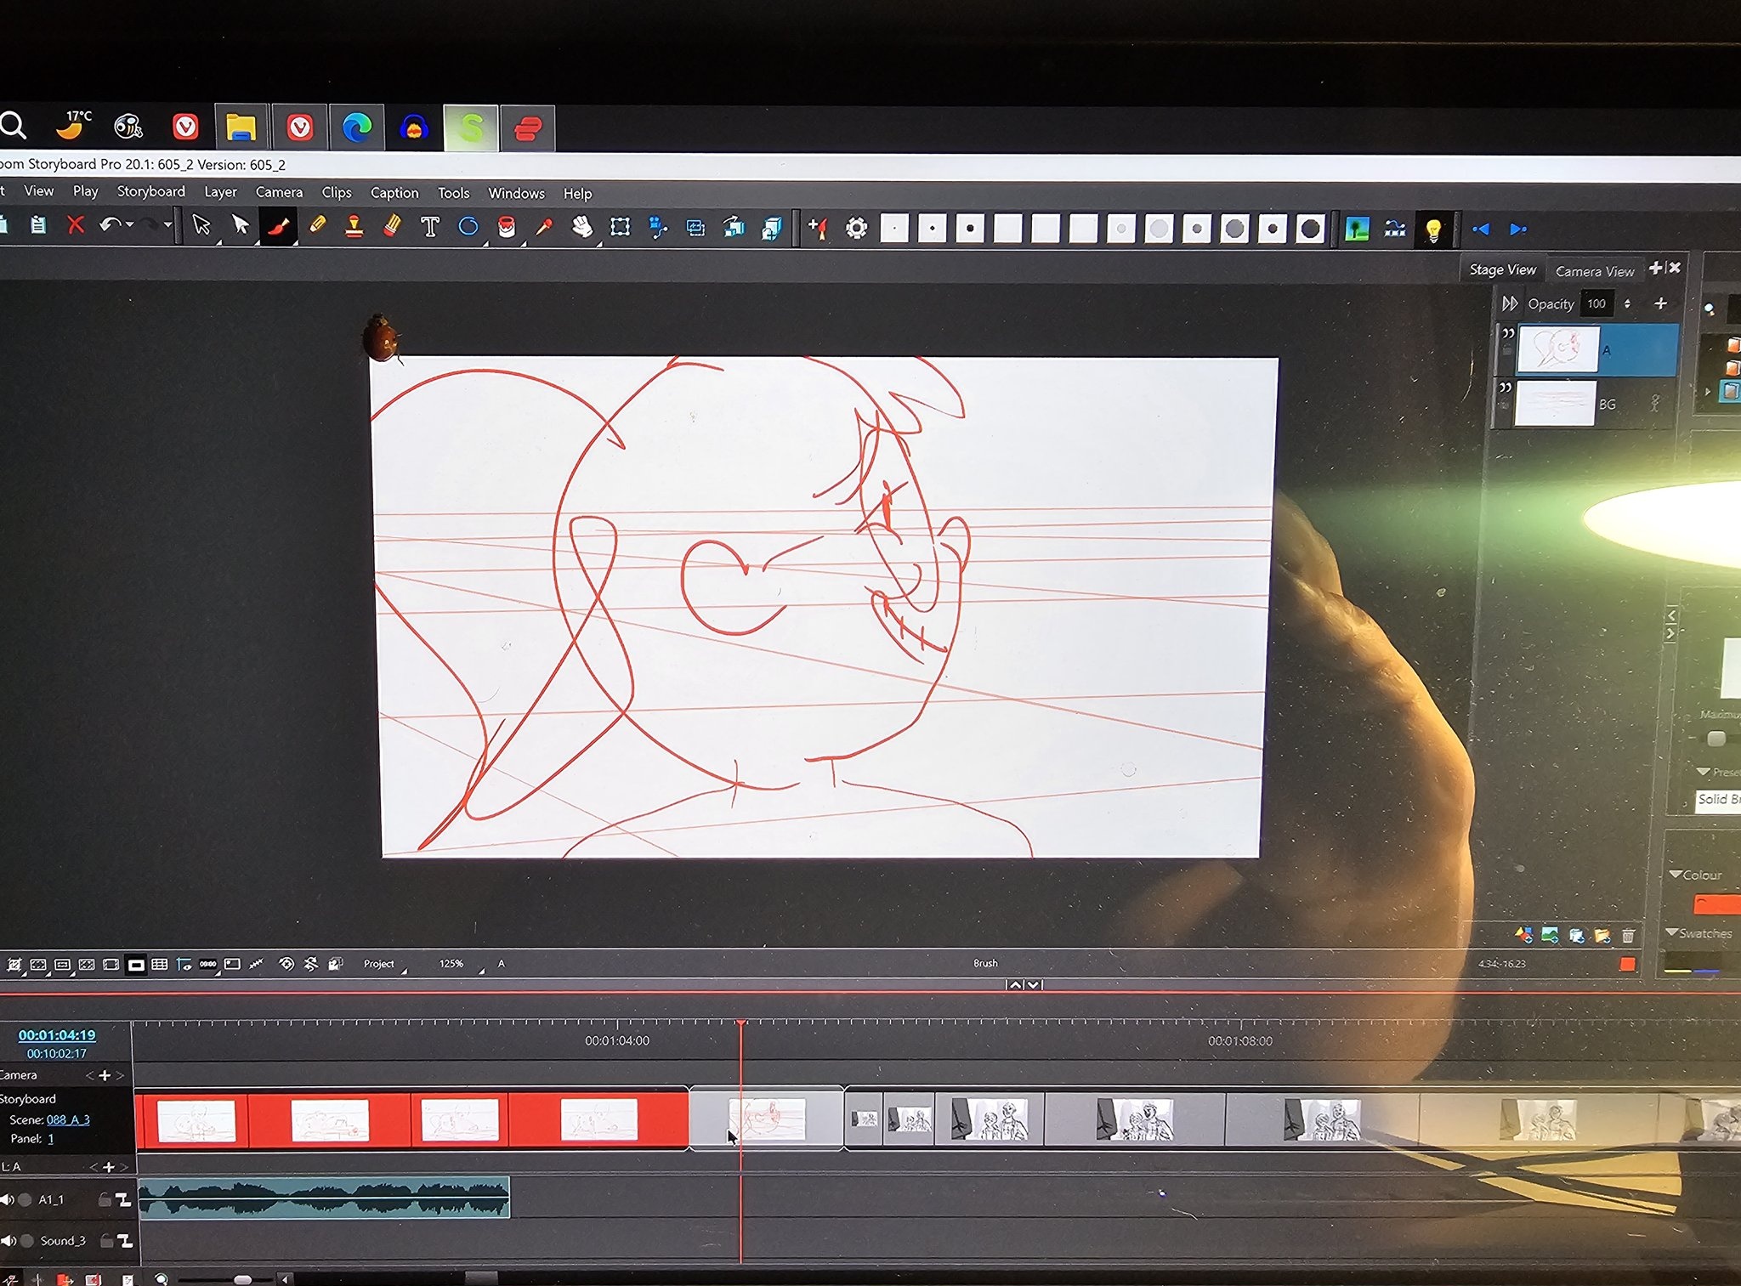Open the undo history dropdown arrow

tap(130, 224)
